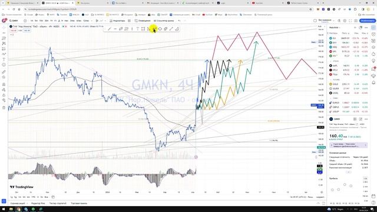Viewport: 377px width, 212px height.
Task: Toggle hide all drawings eye icon
Action: (4, 100)
